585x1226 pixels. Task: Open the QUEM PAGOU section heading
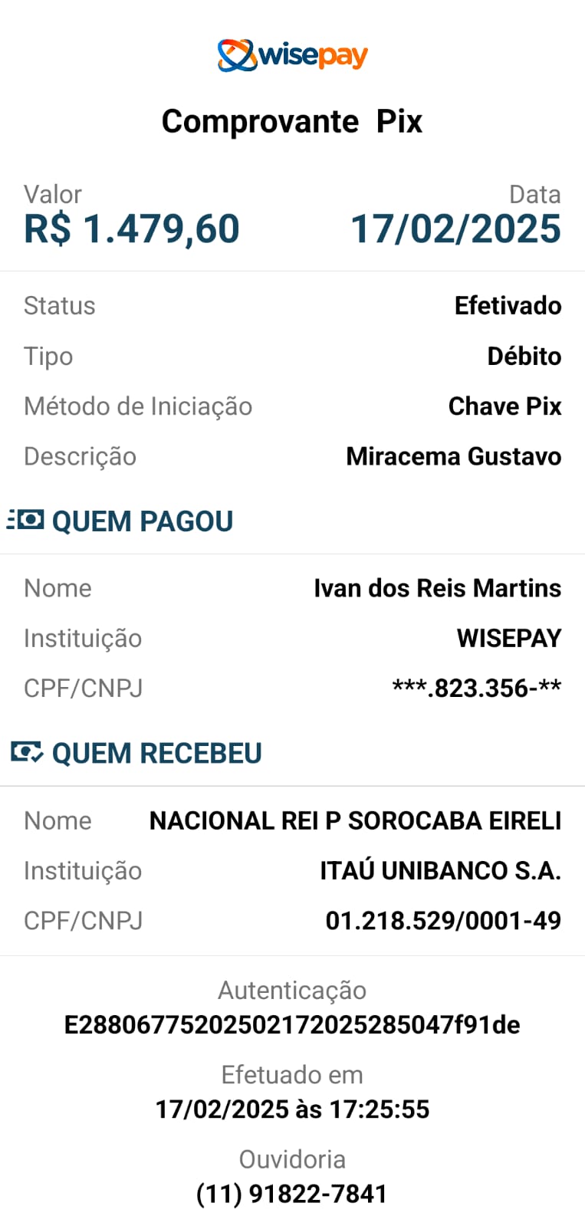coord(143,521)
